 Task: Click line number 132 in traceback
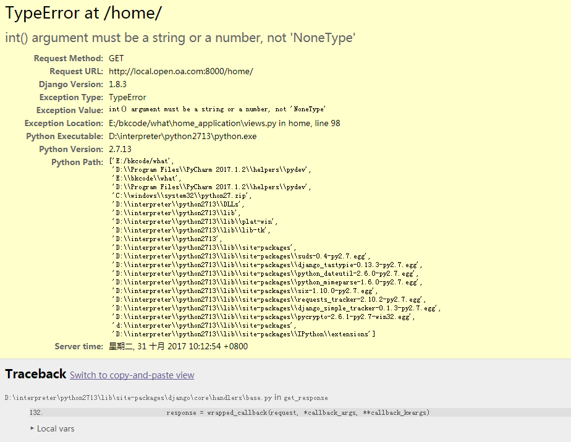[x=36, y=412]
